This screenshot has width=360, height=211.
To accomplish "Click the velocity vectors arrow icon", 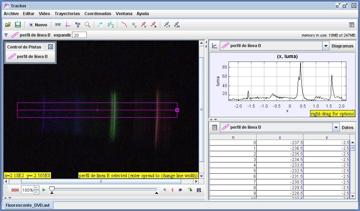I will click(143, 25).
